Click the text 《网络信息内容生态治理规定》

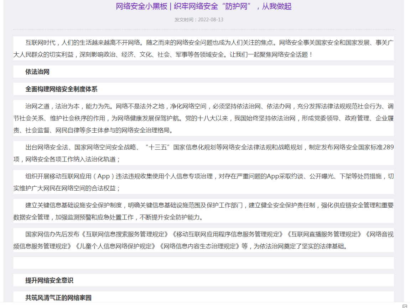coord(199,246)
